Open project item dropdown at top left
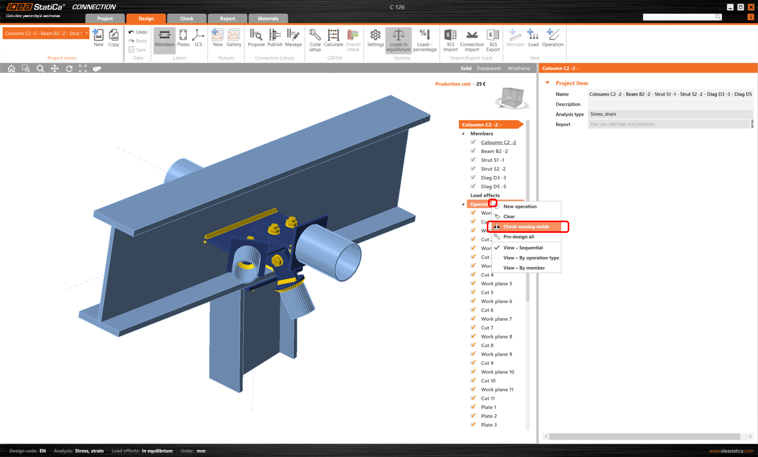The height and width of the screenshot is (457, 758). [x=86, y=33]
